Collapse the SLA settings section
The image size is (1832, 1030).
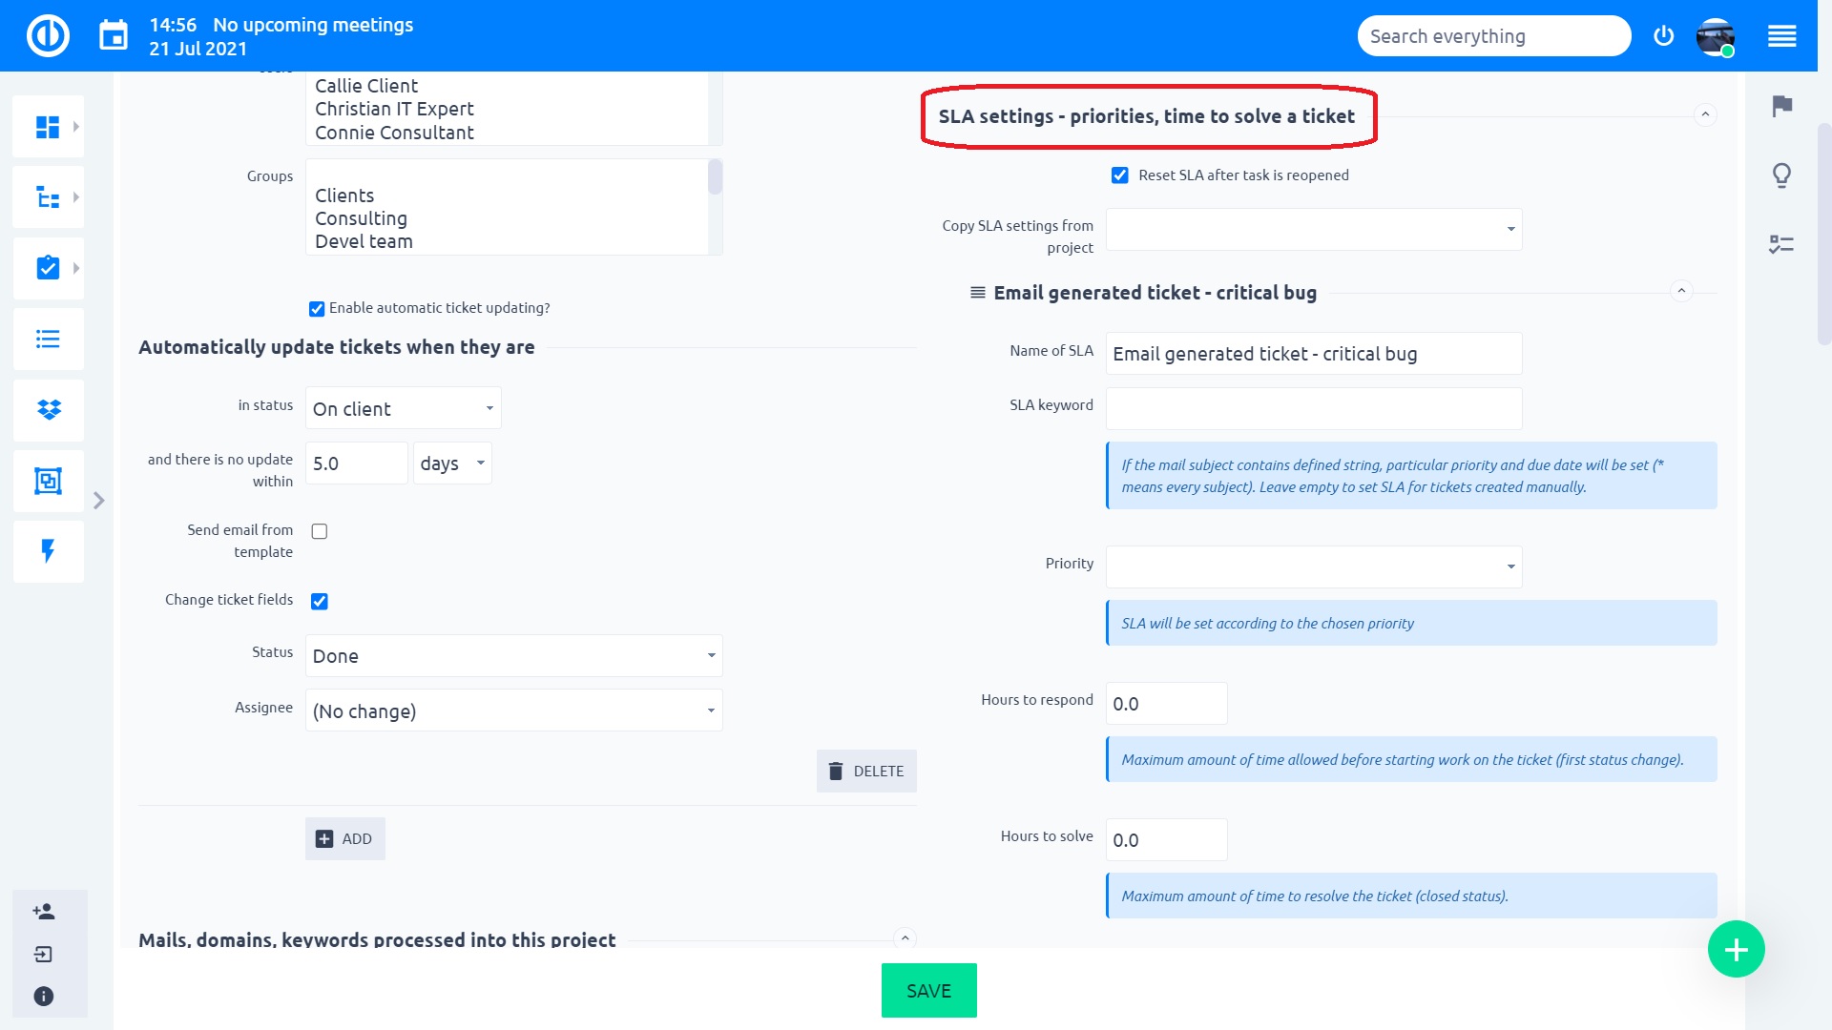[1705, 114]
